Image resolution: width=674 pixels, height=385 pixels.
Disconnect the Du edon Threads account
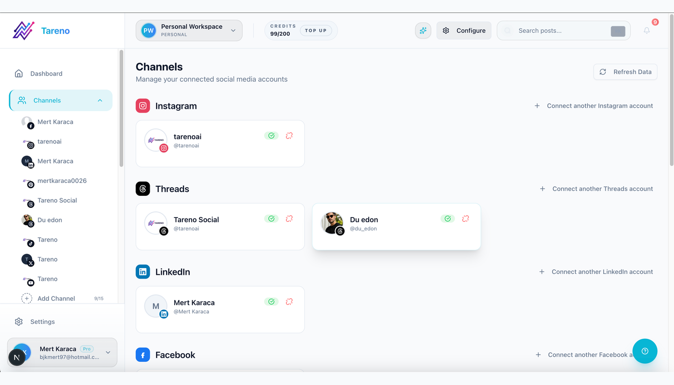click(466, 218)
